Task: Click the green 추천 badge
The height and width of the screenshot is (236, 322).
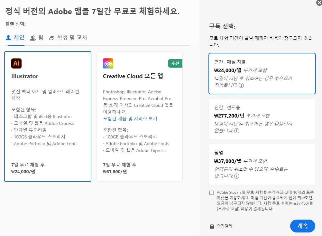Action: (x=175, y=63)
